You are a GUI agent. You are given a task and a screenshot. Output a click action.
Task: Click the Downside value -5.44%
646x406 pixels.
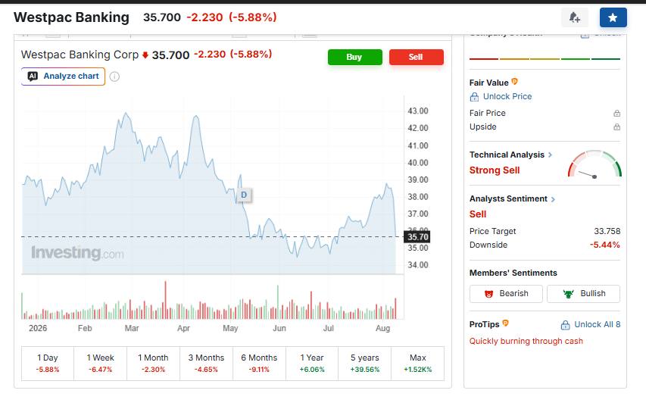[x=604, y=245]
